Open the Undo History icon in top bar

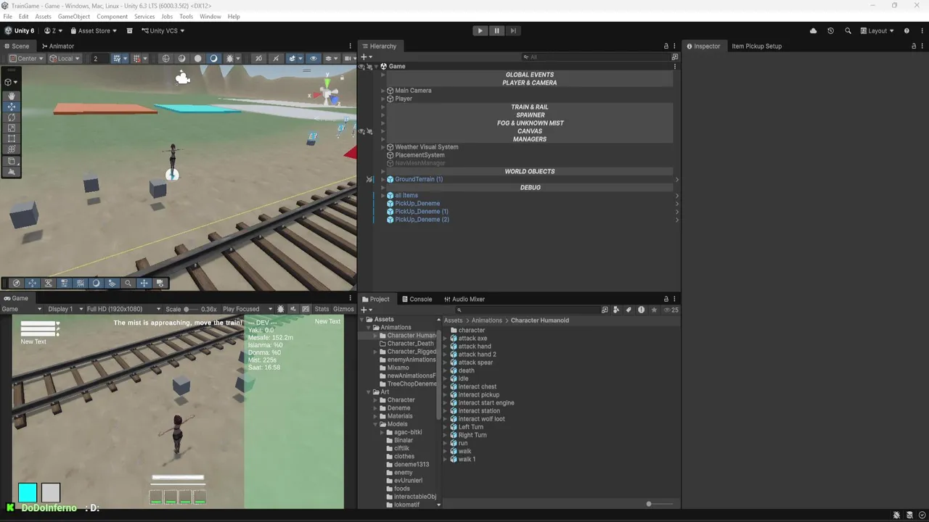(x=830, y=30)
